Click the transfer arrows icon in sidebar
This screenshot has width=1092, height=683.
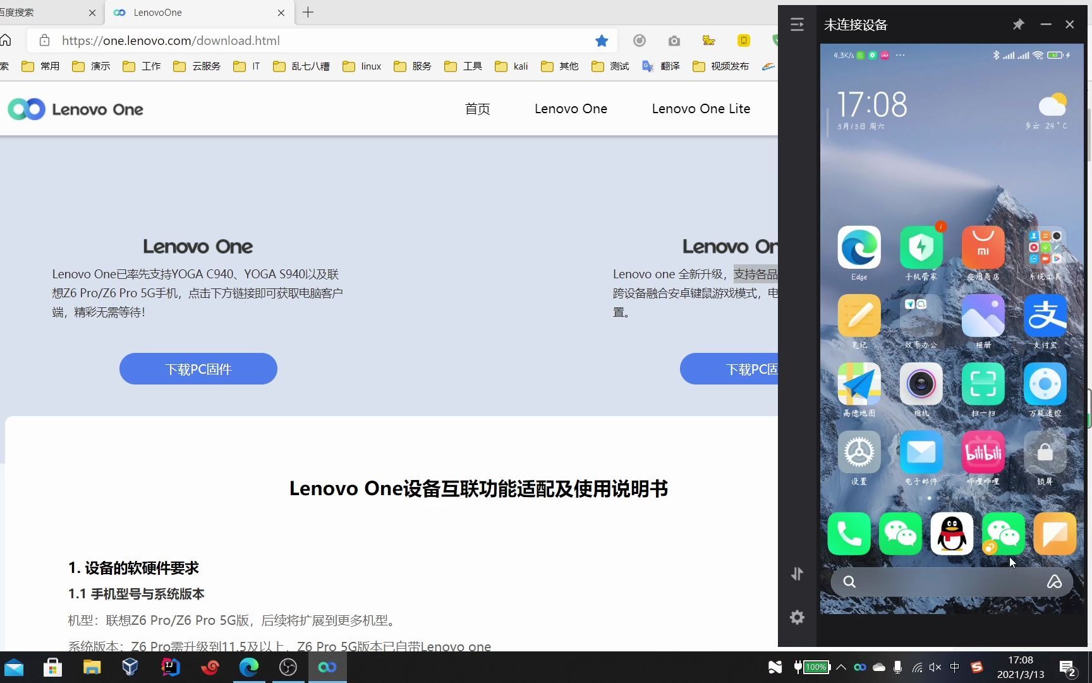pyautogui.click(x=797, y=574)
